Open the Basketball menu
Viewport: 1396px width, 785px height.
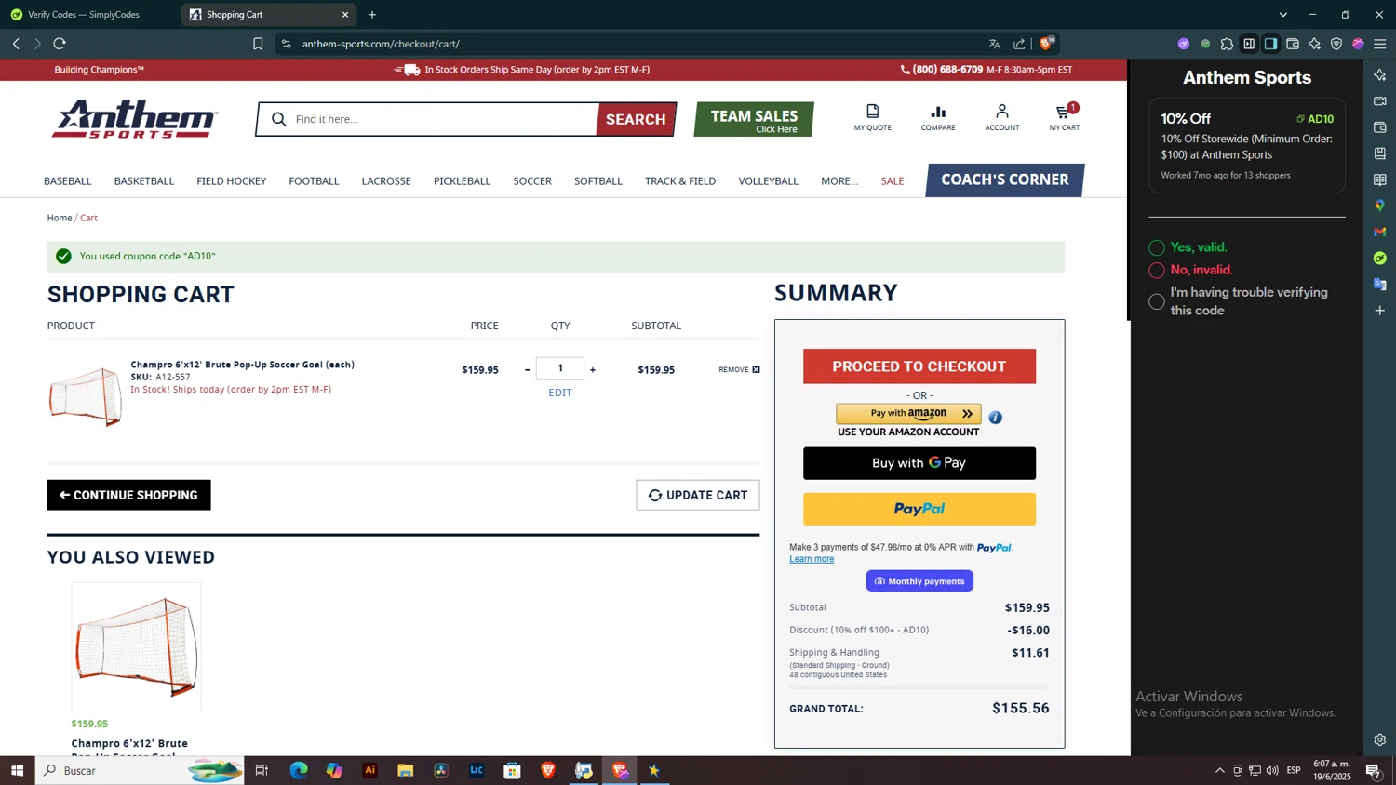pyautogui.click(x=144, y=180)
